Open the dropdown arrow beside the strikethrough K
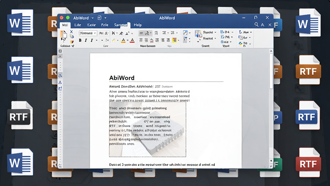The height and width of the screenshot is (186, 330). pos(117,33)
